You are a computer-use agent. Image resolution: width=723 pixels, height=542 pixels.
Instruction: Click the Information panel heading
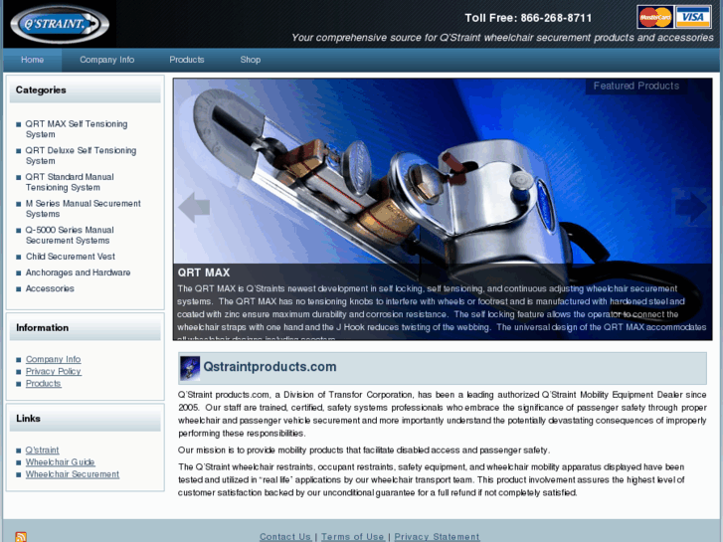tap(43, 328)
